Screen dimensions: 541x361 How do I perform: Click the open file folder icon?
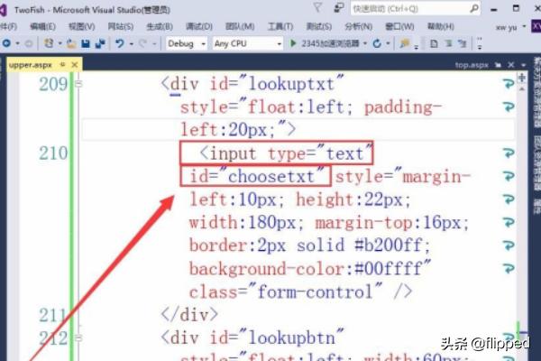coord(71,43)
